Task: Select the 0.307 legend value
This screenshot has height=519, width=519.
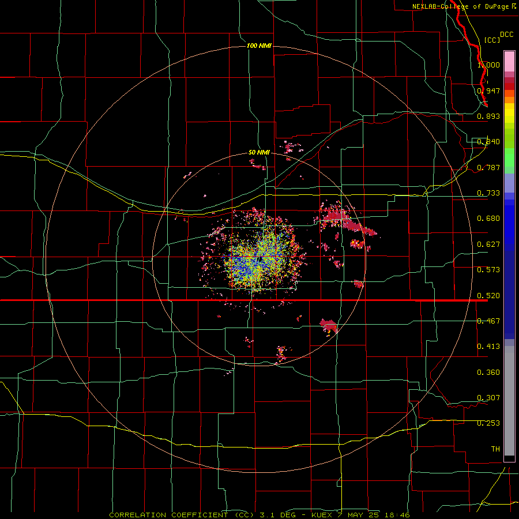Action: pyautogui.click(x=488, y=398)
